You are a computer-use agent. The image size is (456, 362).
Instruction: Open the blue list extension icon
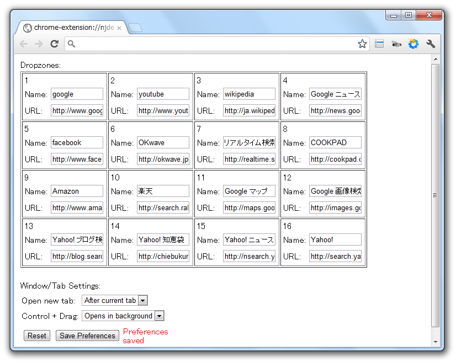[x=379, y=44]
